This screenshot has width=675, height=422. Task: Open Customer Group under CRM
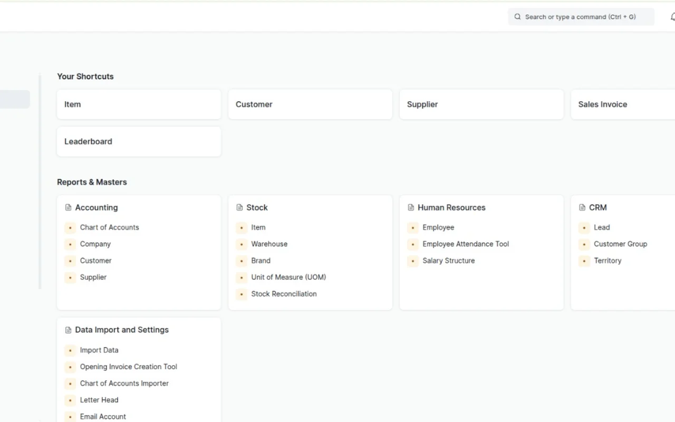pyautogui.click(x=620, y=244)
